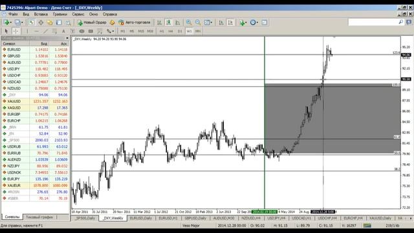Screen dimensions: 414x233
Task: Open the periodicity clock dropdown
Action: click(x=254, y=23)
